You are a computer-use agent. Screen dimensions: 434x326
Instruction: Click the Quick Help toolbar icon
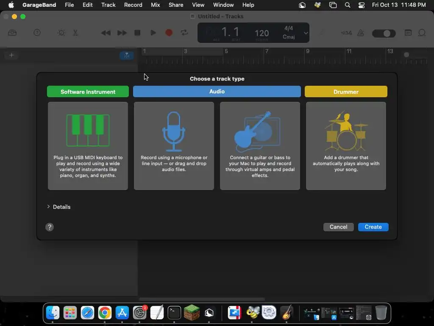pos(37,33)
